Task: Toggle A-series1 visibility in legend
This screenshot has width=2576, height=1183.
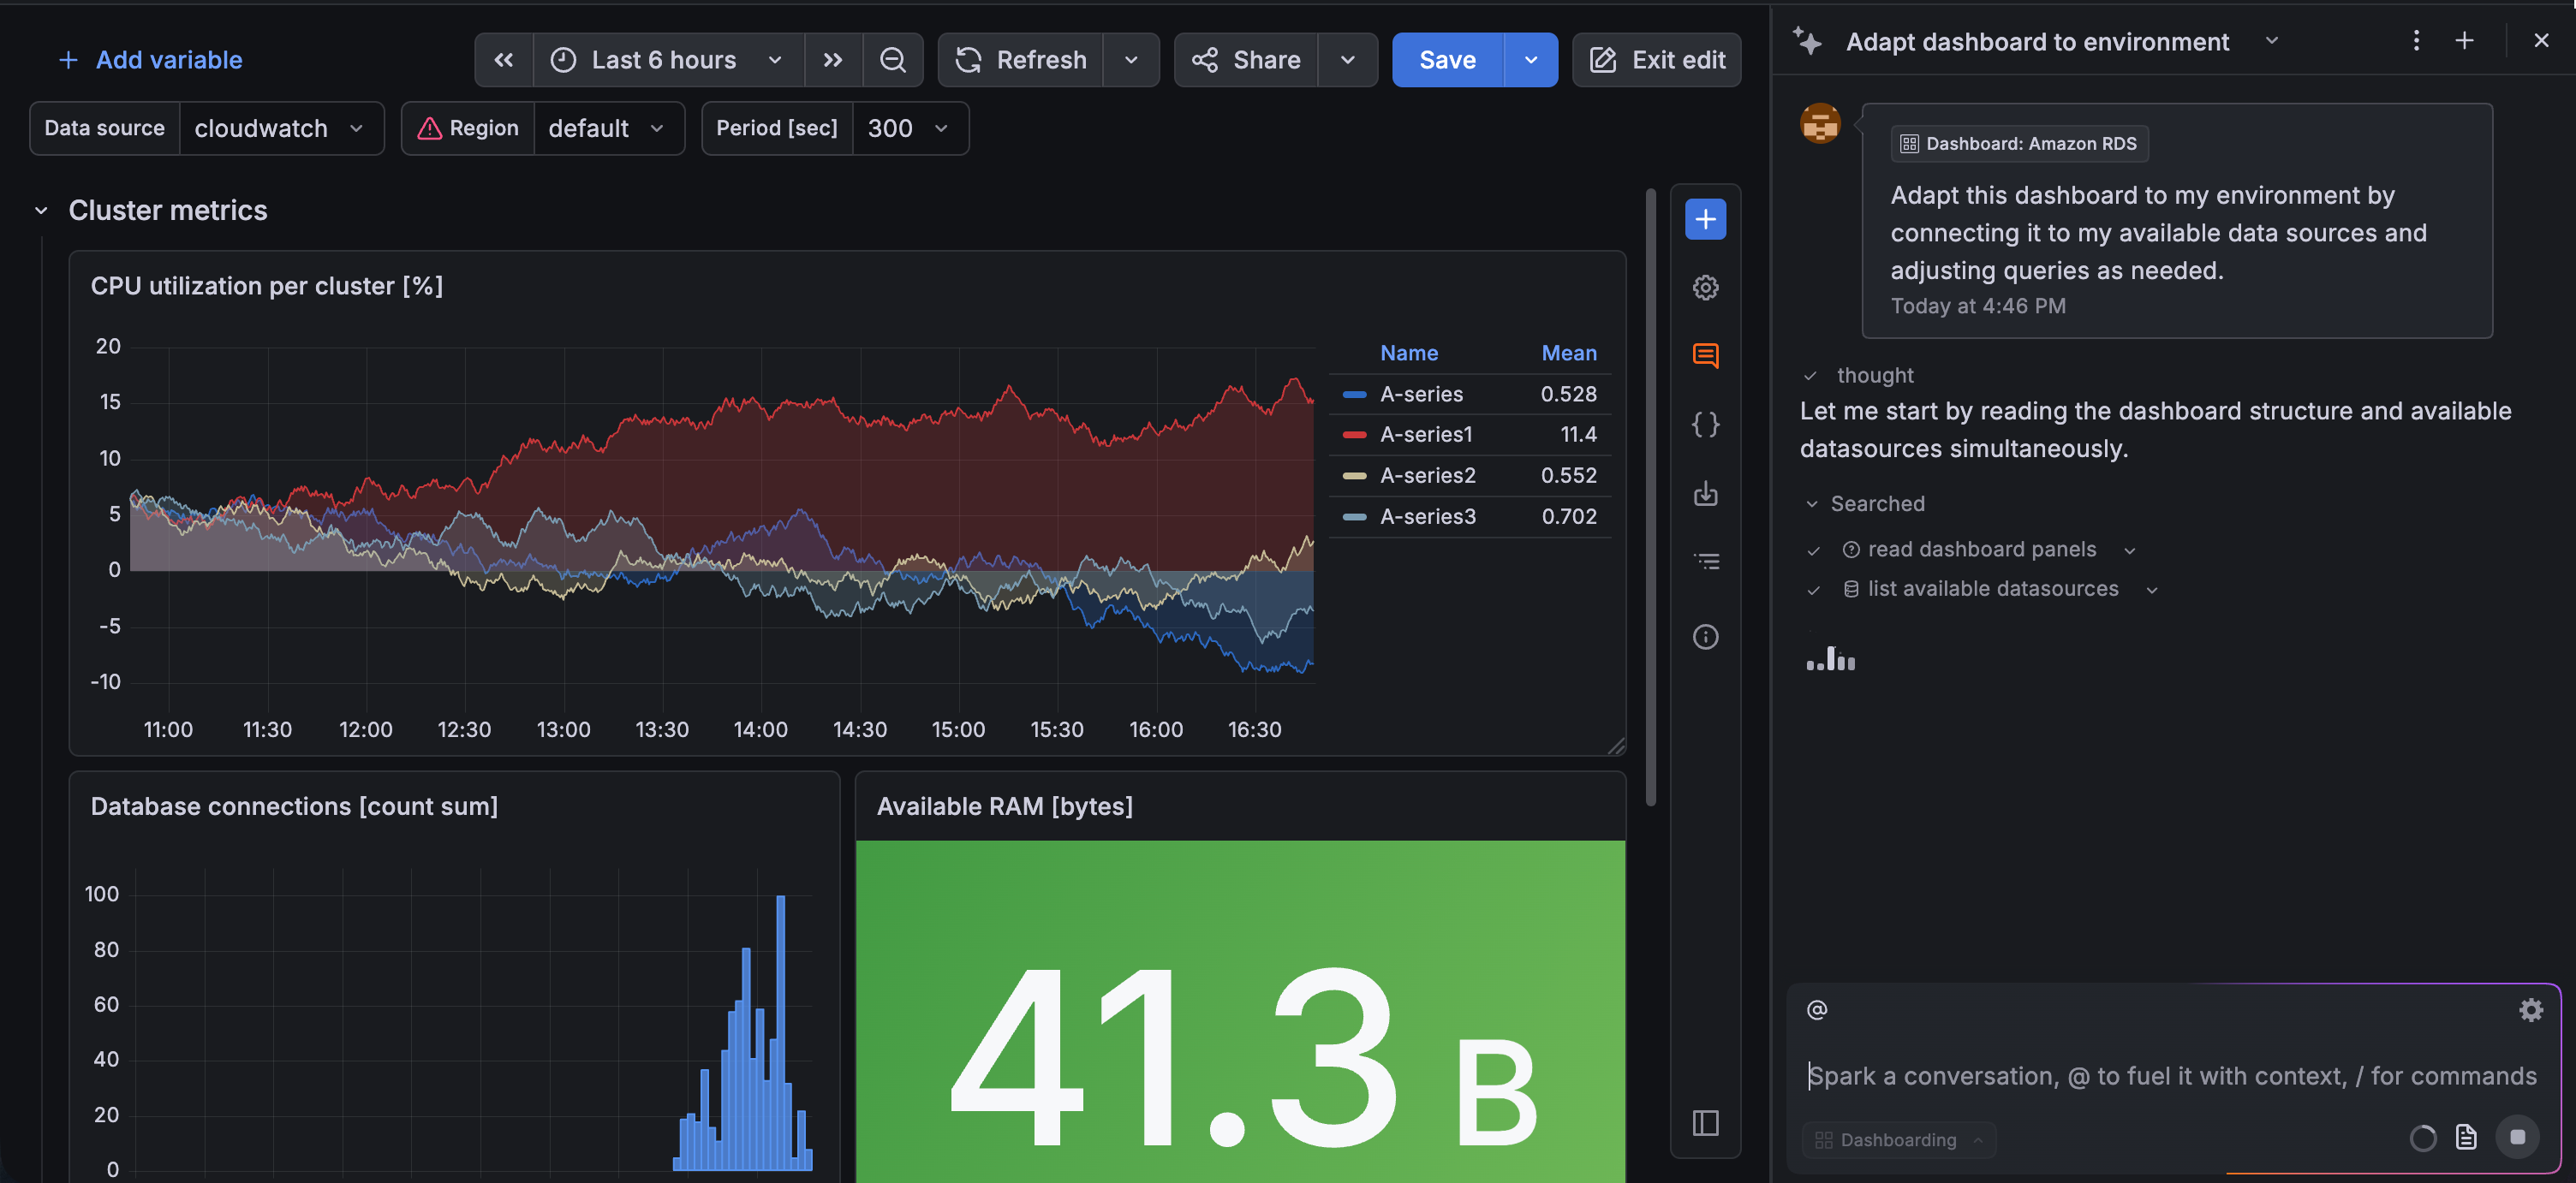Action: click(x=1425, y=435)
